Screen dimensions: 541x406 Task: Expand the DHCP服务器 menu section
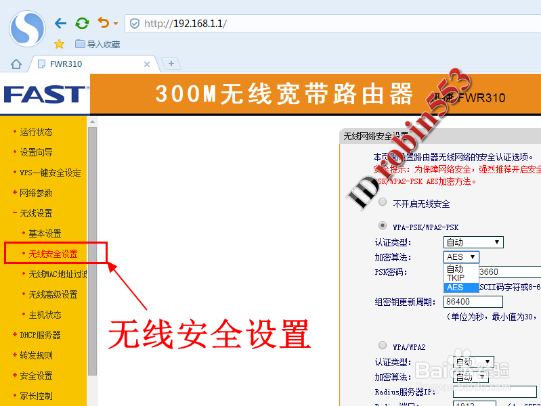coord(40,335)
